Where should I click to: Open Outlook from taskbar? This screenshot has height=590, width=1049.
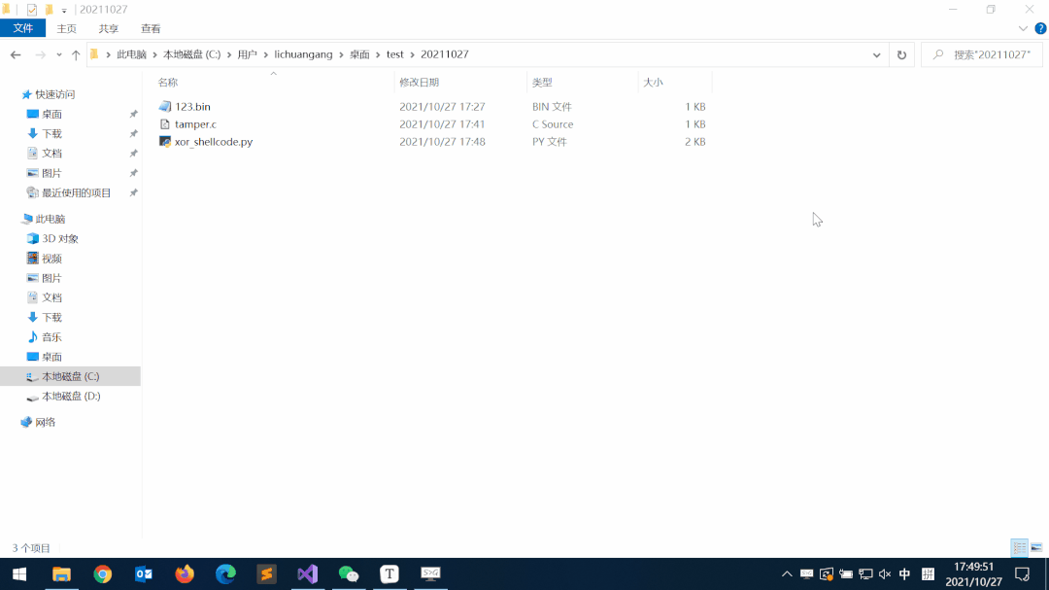[x=143, y=573]
